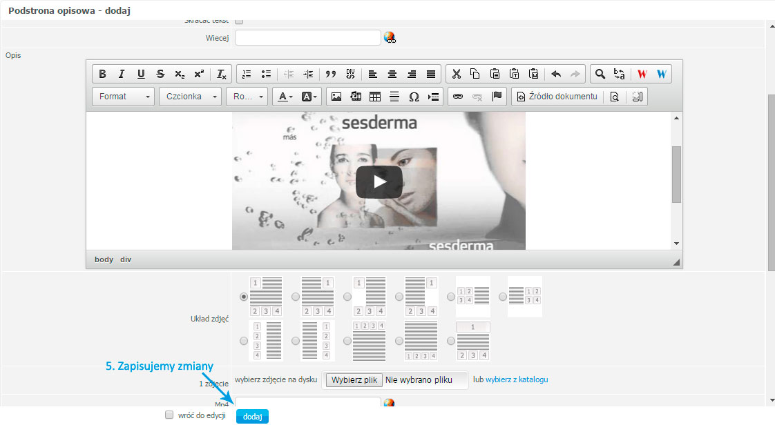
Task: Click the dodaj button to save
Action: click(x=252, y=417)
